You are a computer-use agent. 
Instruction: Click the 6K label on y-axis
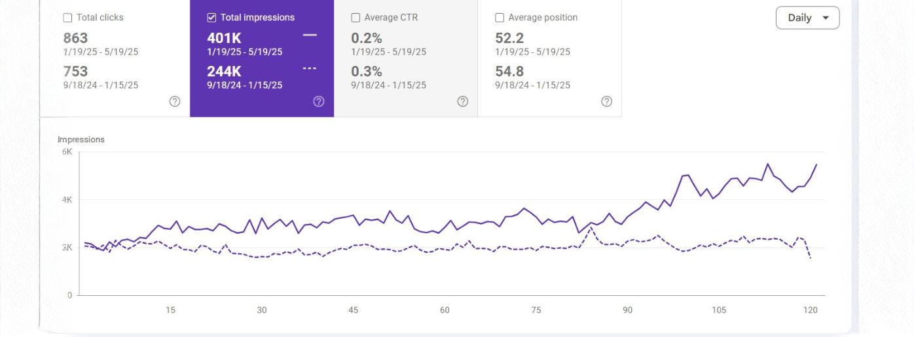tap(67, 152)
